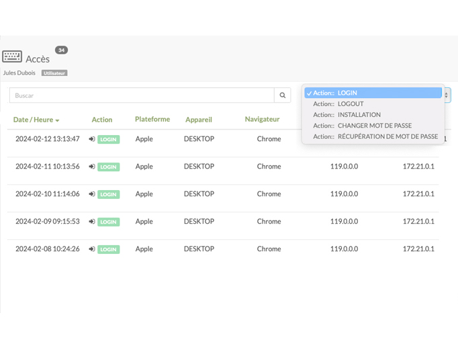Click LOGIN tag on 2024-02-12 row
Viewport: 458px width, 348px height.
[108, 139]
